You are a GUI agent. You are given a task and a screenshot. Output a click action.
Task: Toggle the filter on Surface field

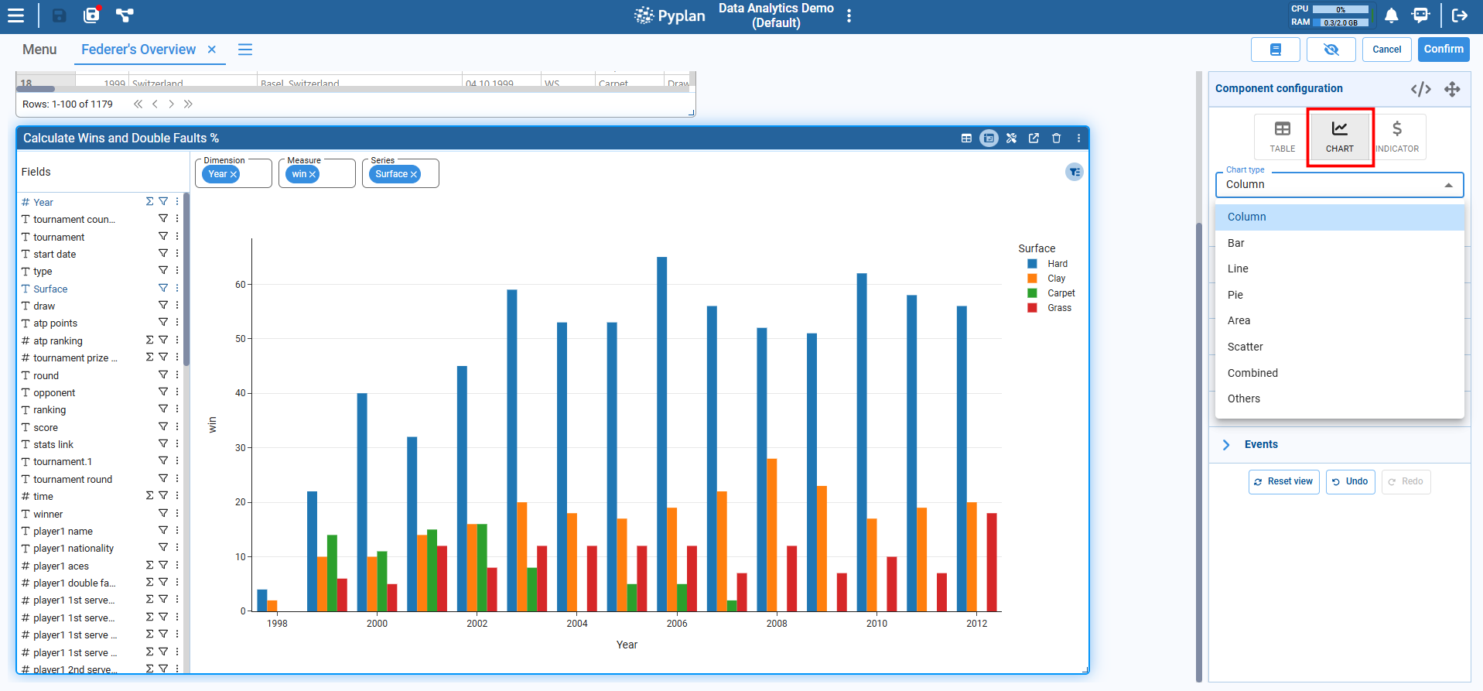pyautogui.click(x=163, y=288)
